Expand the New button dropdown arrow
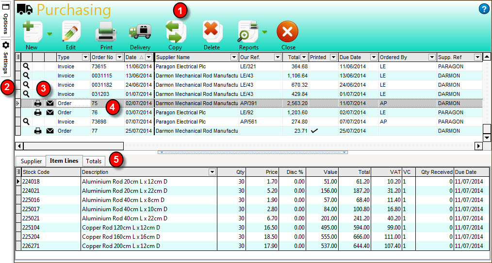Viewport: 492px width, 263px height. click(x=49, y=33)
